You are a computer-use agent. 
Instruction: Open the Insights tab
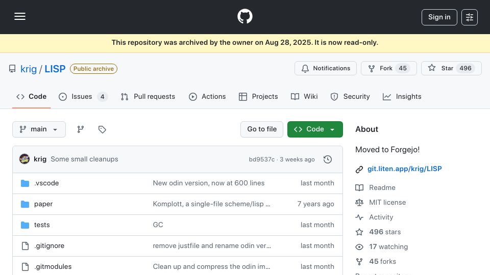[402, 97]
